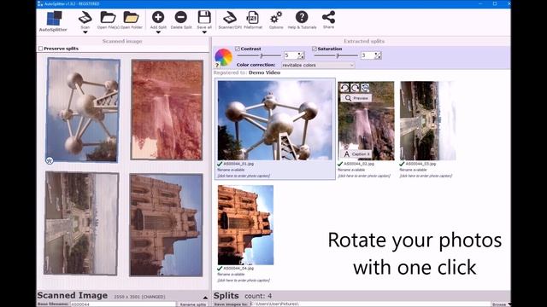Enter photo caption link under the _01.jpg split

(244, 176)
